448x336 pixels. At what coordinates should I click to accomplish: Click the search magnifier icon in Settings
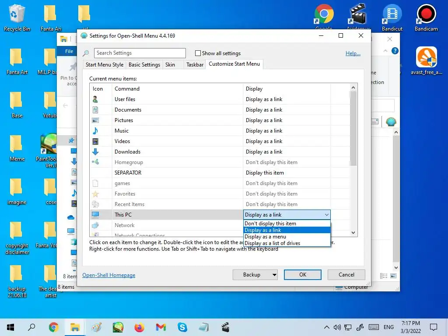(86, 53)
